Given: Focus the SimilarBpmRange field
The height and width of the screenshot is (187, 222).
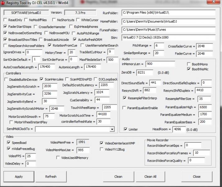Looking at the screenshot, I should point(159,53).
